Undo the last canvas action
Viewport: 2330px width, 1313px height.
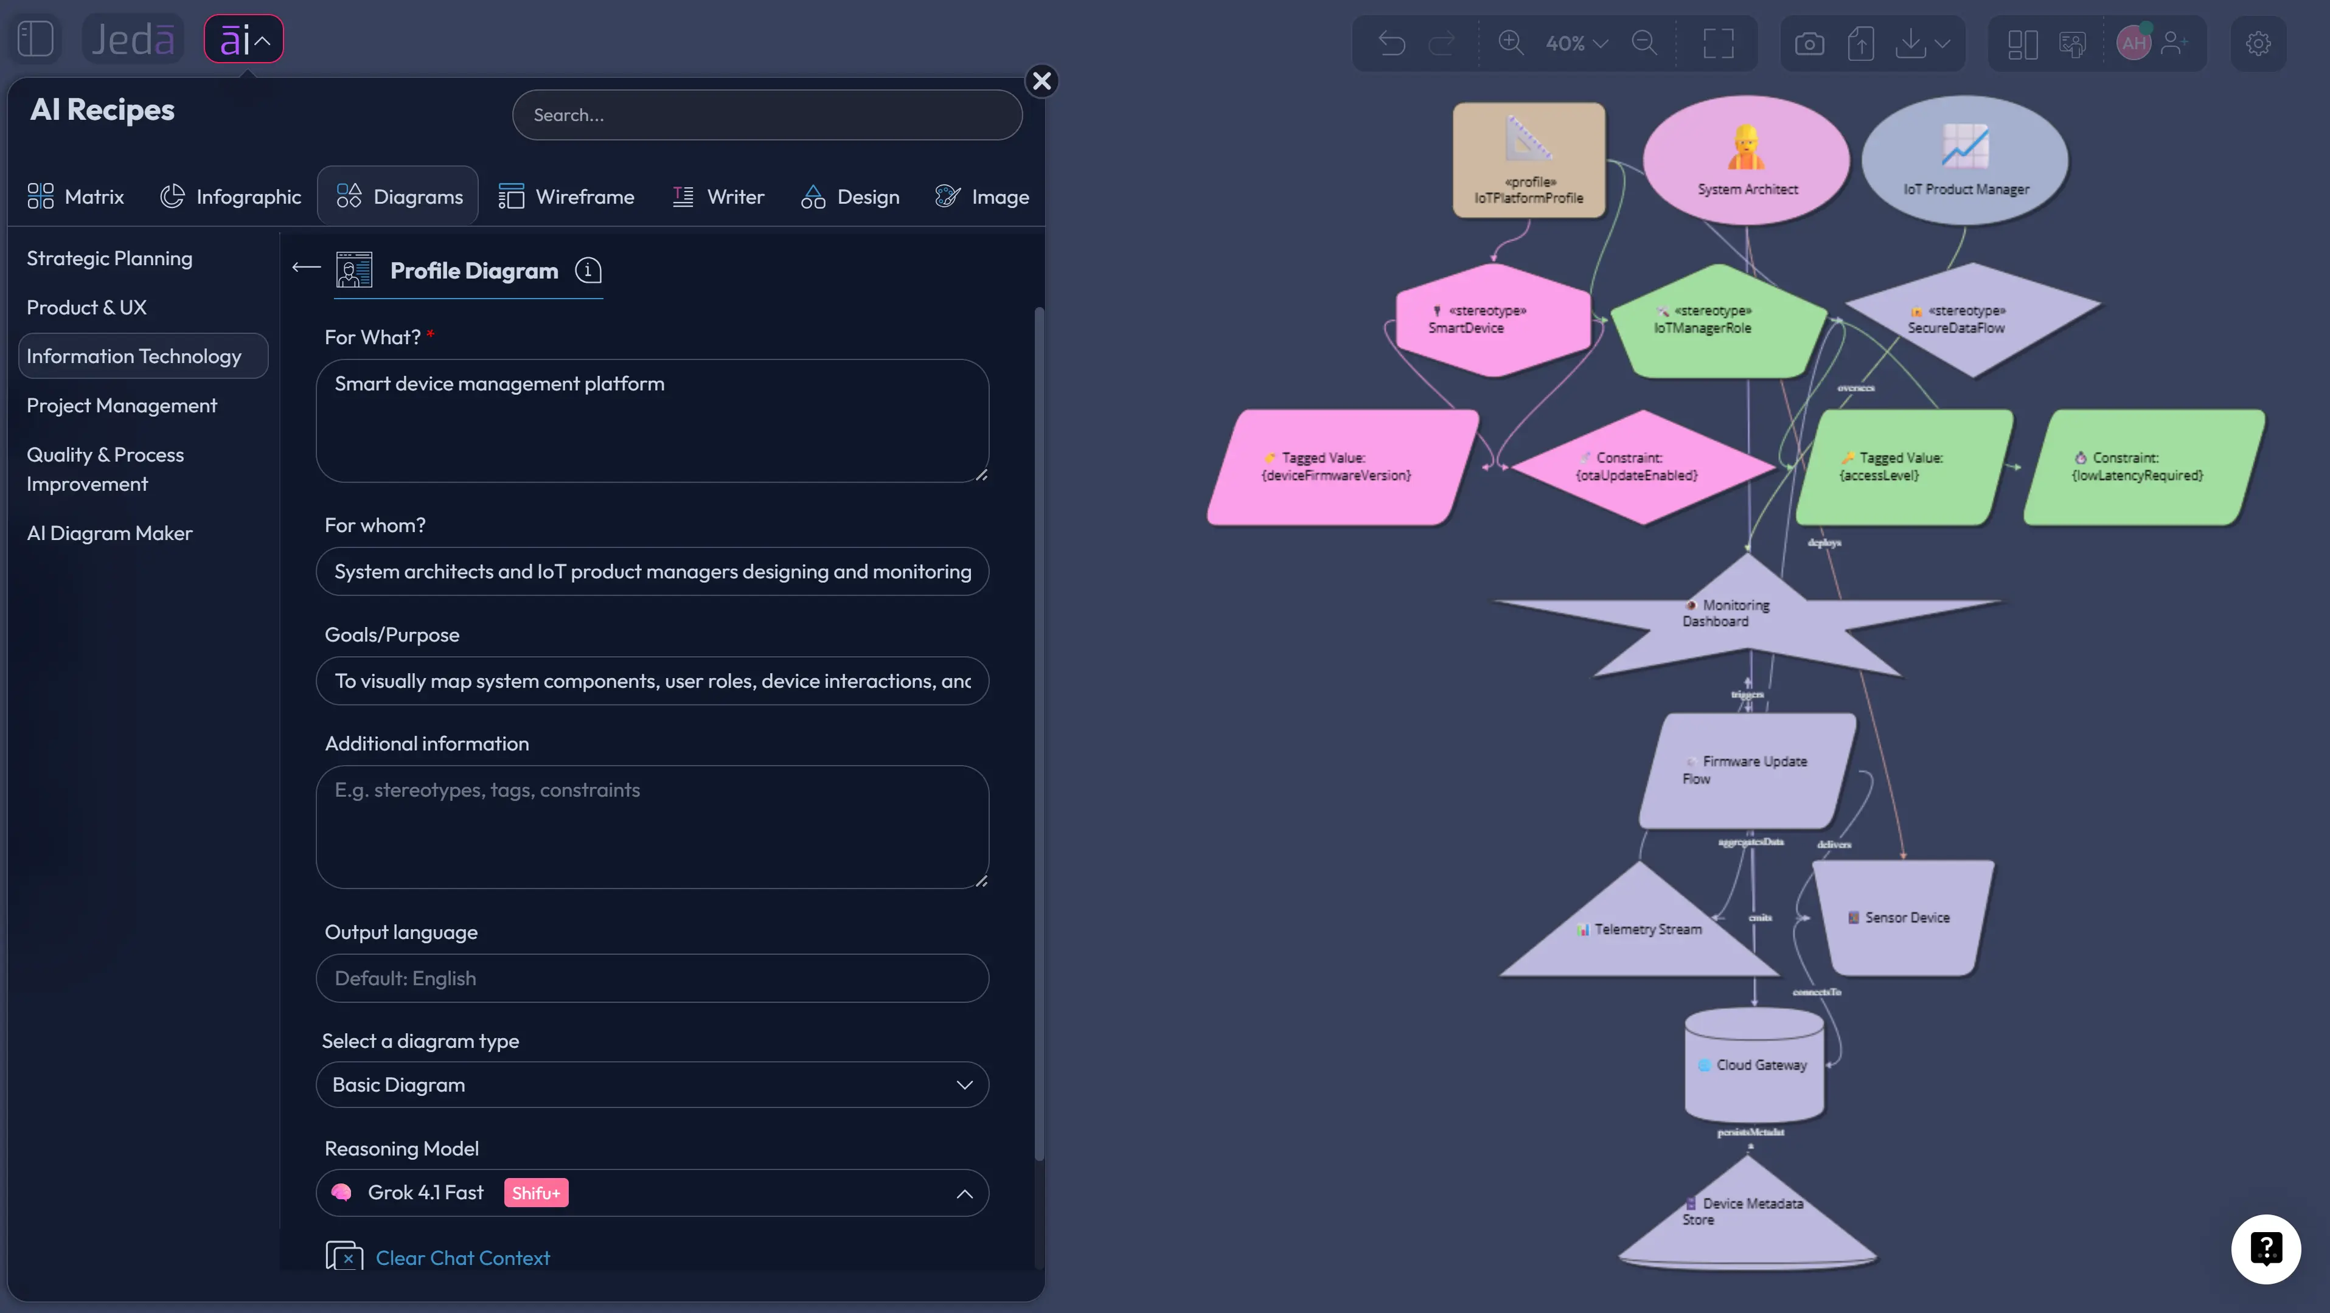coord(1392,43)
